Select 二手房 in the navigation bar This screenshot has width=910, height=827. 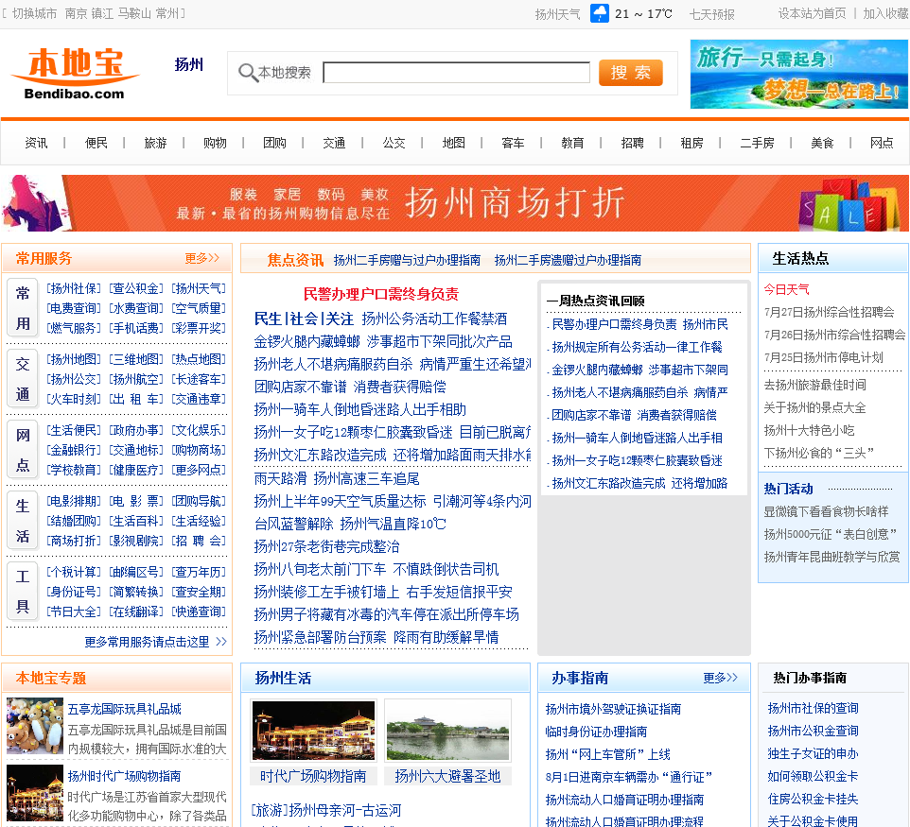(757, 143)
